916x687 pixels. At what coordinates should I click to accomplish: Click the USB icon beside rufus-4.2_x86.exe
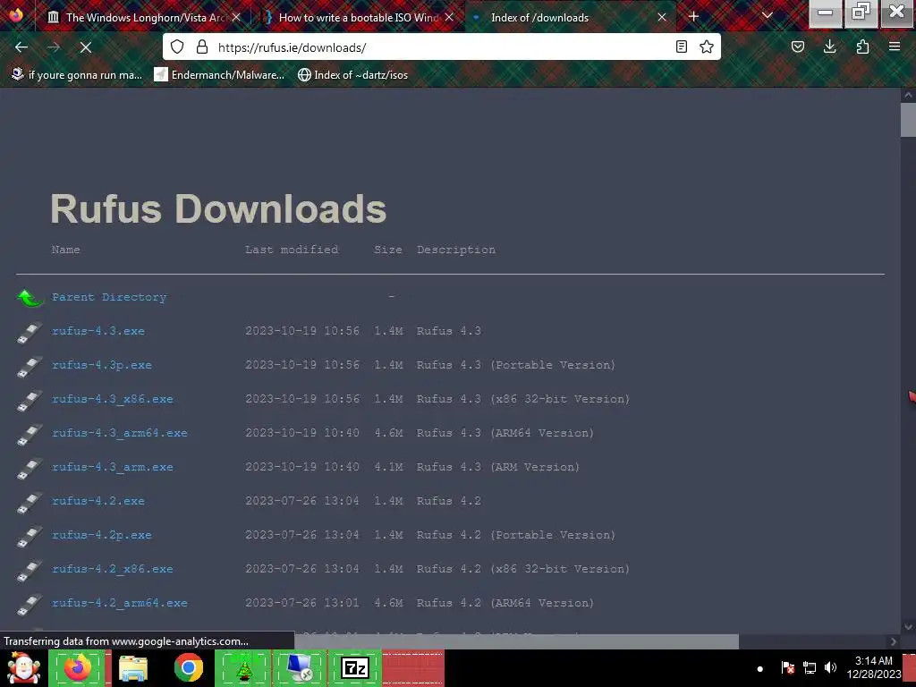point(30,571)
